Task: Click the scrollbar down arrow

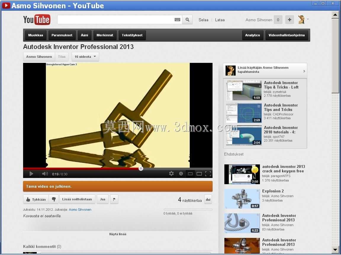Action: click(x=335, y=249)
